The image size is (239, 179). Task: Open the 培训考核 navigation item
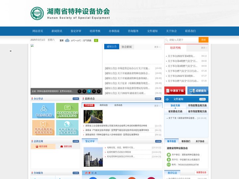coord(95,31)
